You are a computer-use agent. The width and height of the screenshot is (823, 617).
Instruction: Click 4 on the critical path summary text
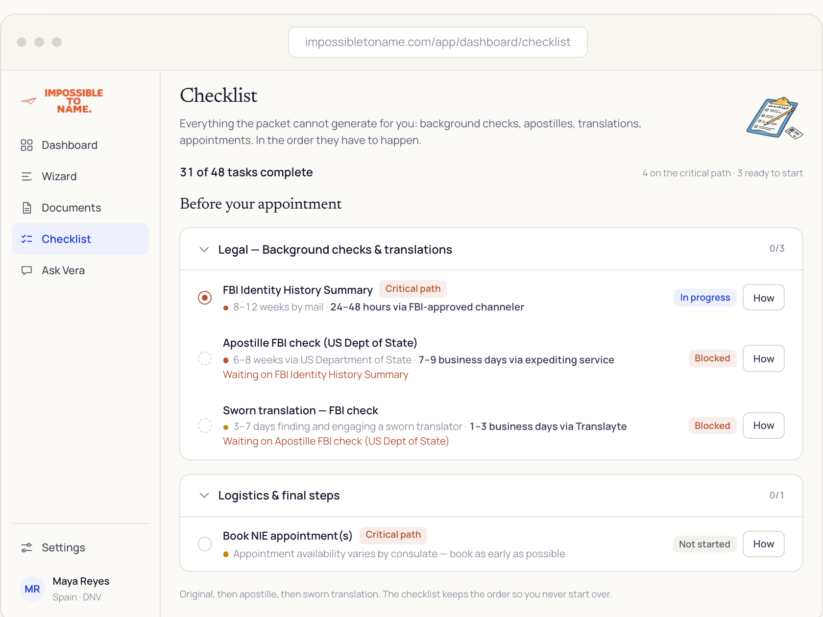click(x=687, y=173)
